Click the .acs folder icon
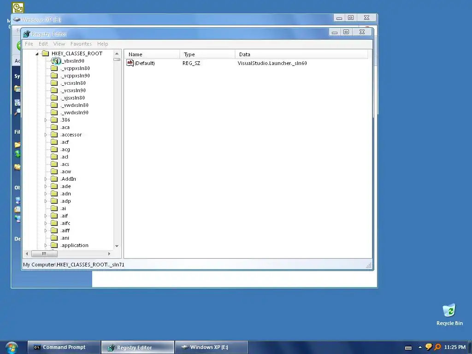Viewport: 472px width, 354px height. 54,164
